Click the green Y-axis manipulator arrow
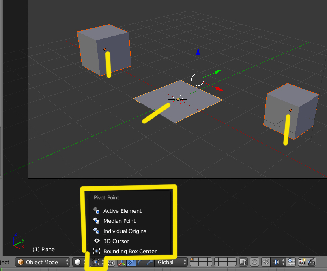 [217, 72]
